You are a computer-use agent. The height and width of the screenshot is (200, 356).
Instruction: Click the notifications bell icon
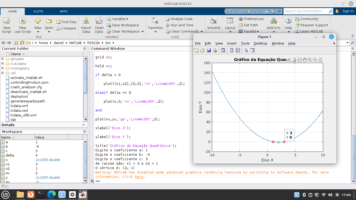click(337, 11)
